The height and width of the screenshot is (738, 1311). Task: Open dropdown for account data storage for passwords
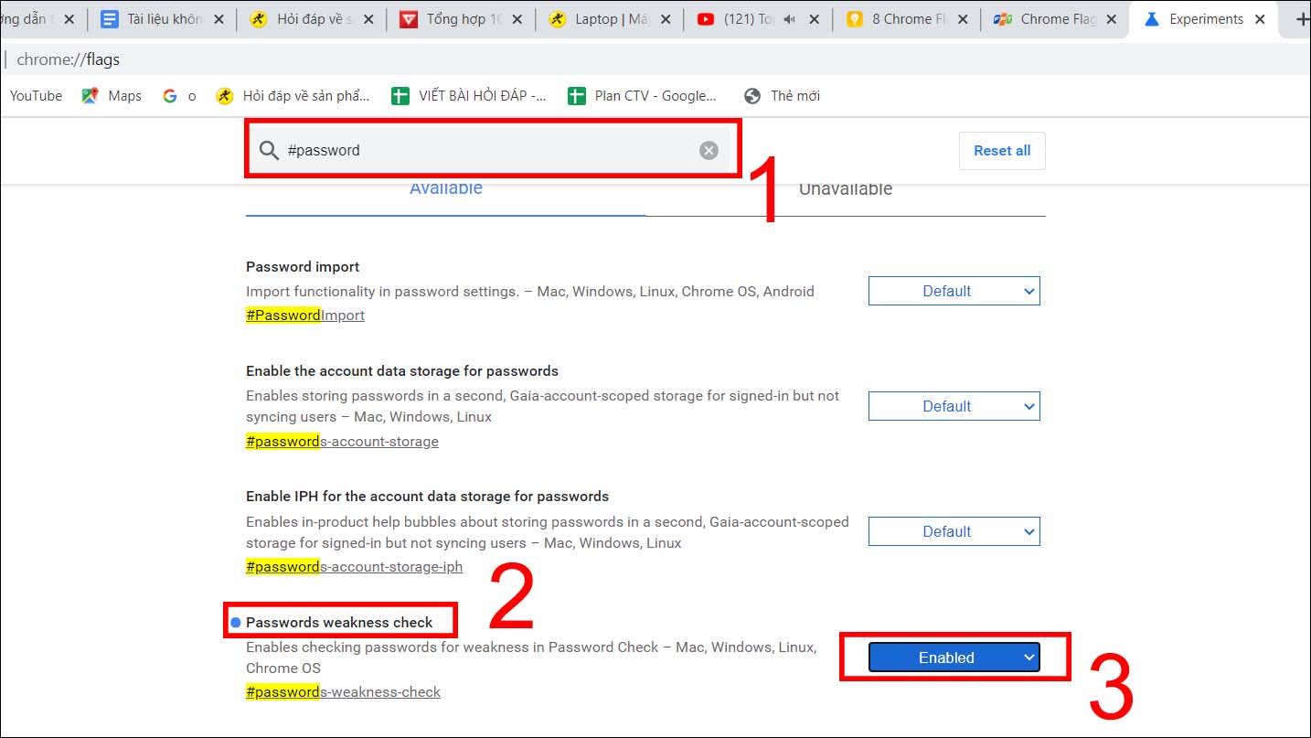[x=954, y=406]
